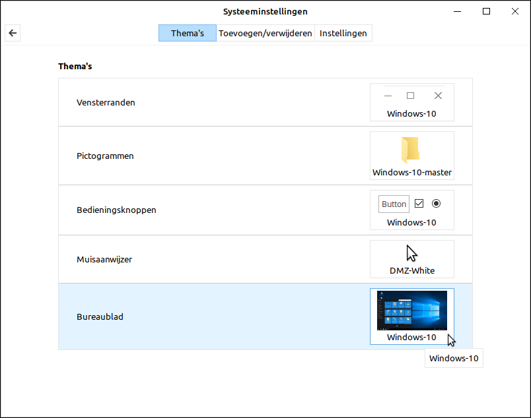Select the Vensterranden row label
531x418 pixels.
106,102
